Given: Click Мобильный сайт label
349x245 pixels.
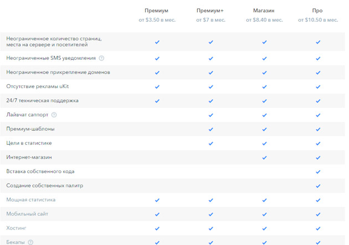Looking at the screenshot, I should 27,214.
